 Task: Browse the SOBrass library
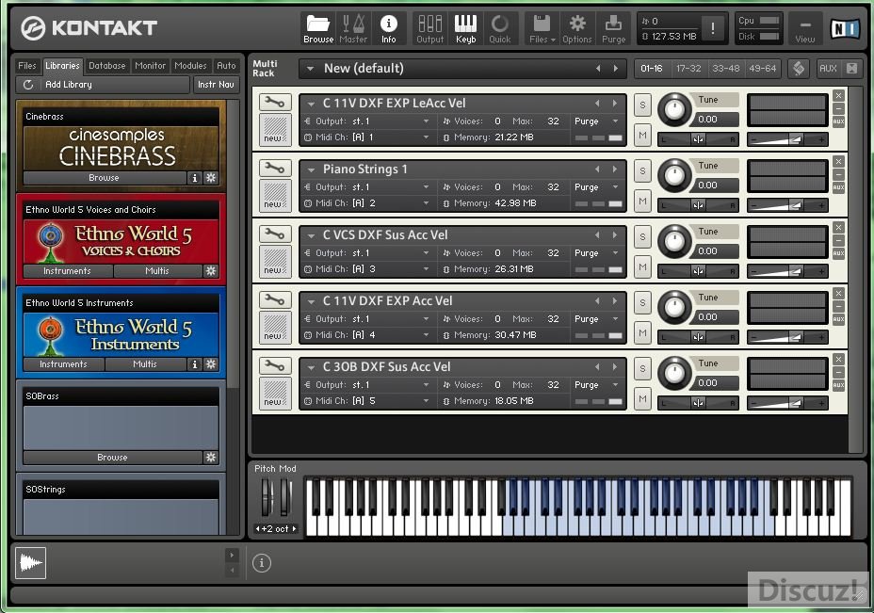(113, 457)
